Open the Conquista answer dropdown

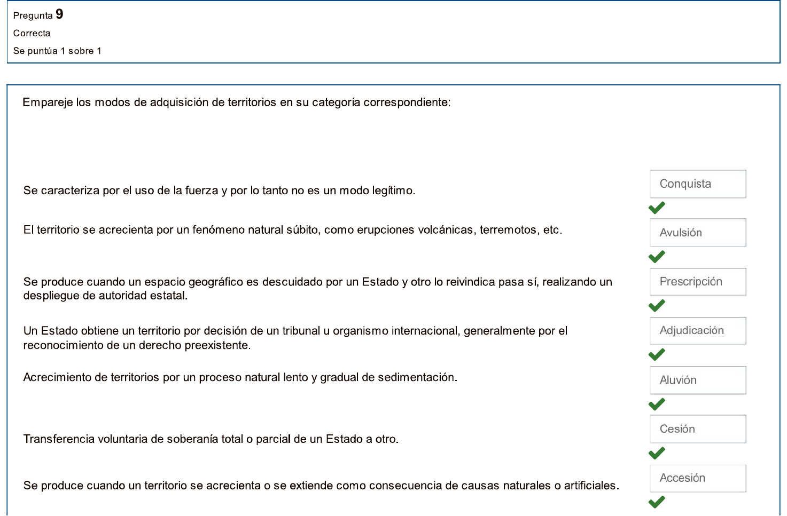coord(697,184)
